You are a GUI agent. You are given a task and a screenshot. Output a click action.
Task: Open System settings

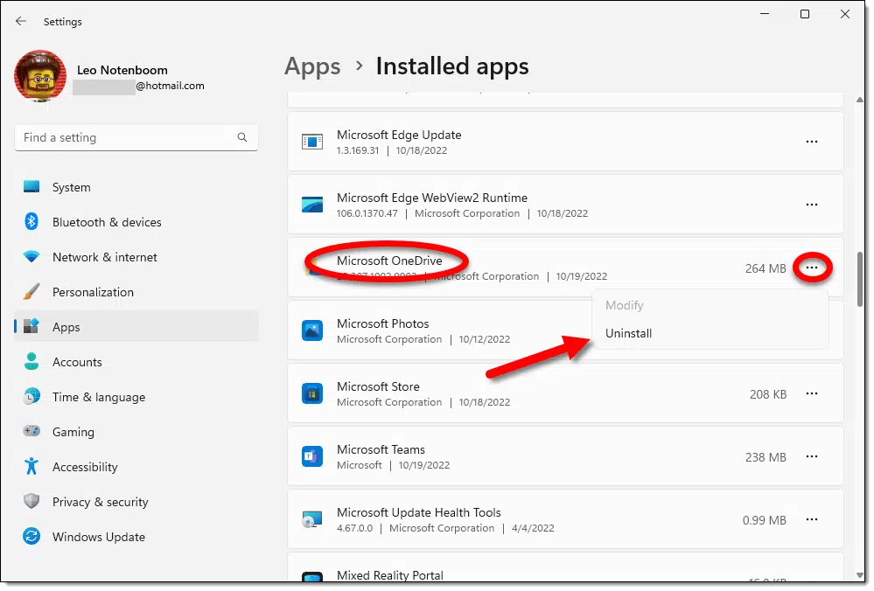[136, 188]
